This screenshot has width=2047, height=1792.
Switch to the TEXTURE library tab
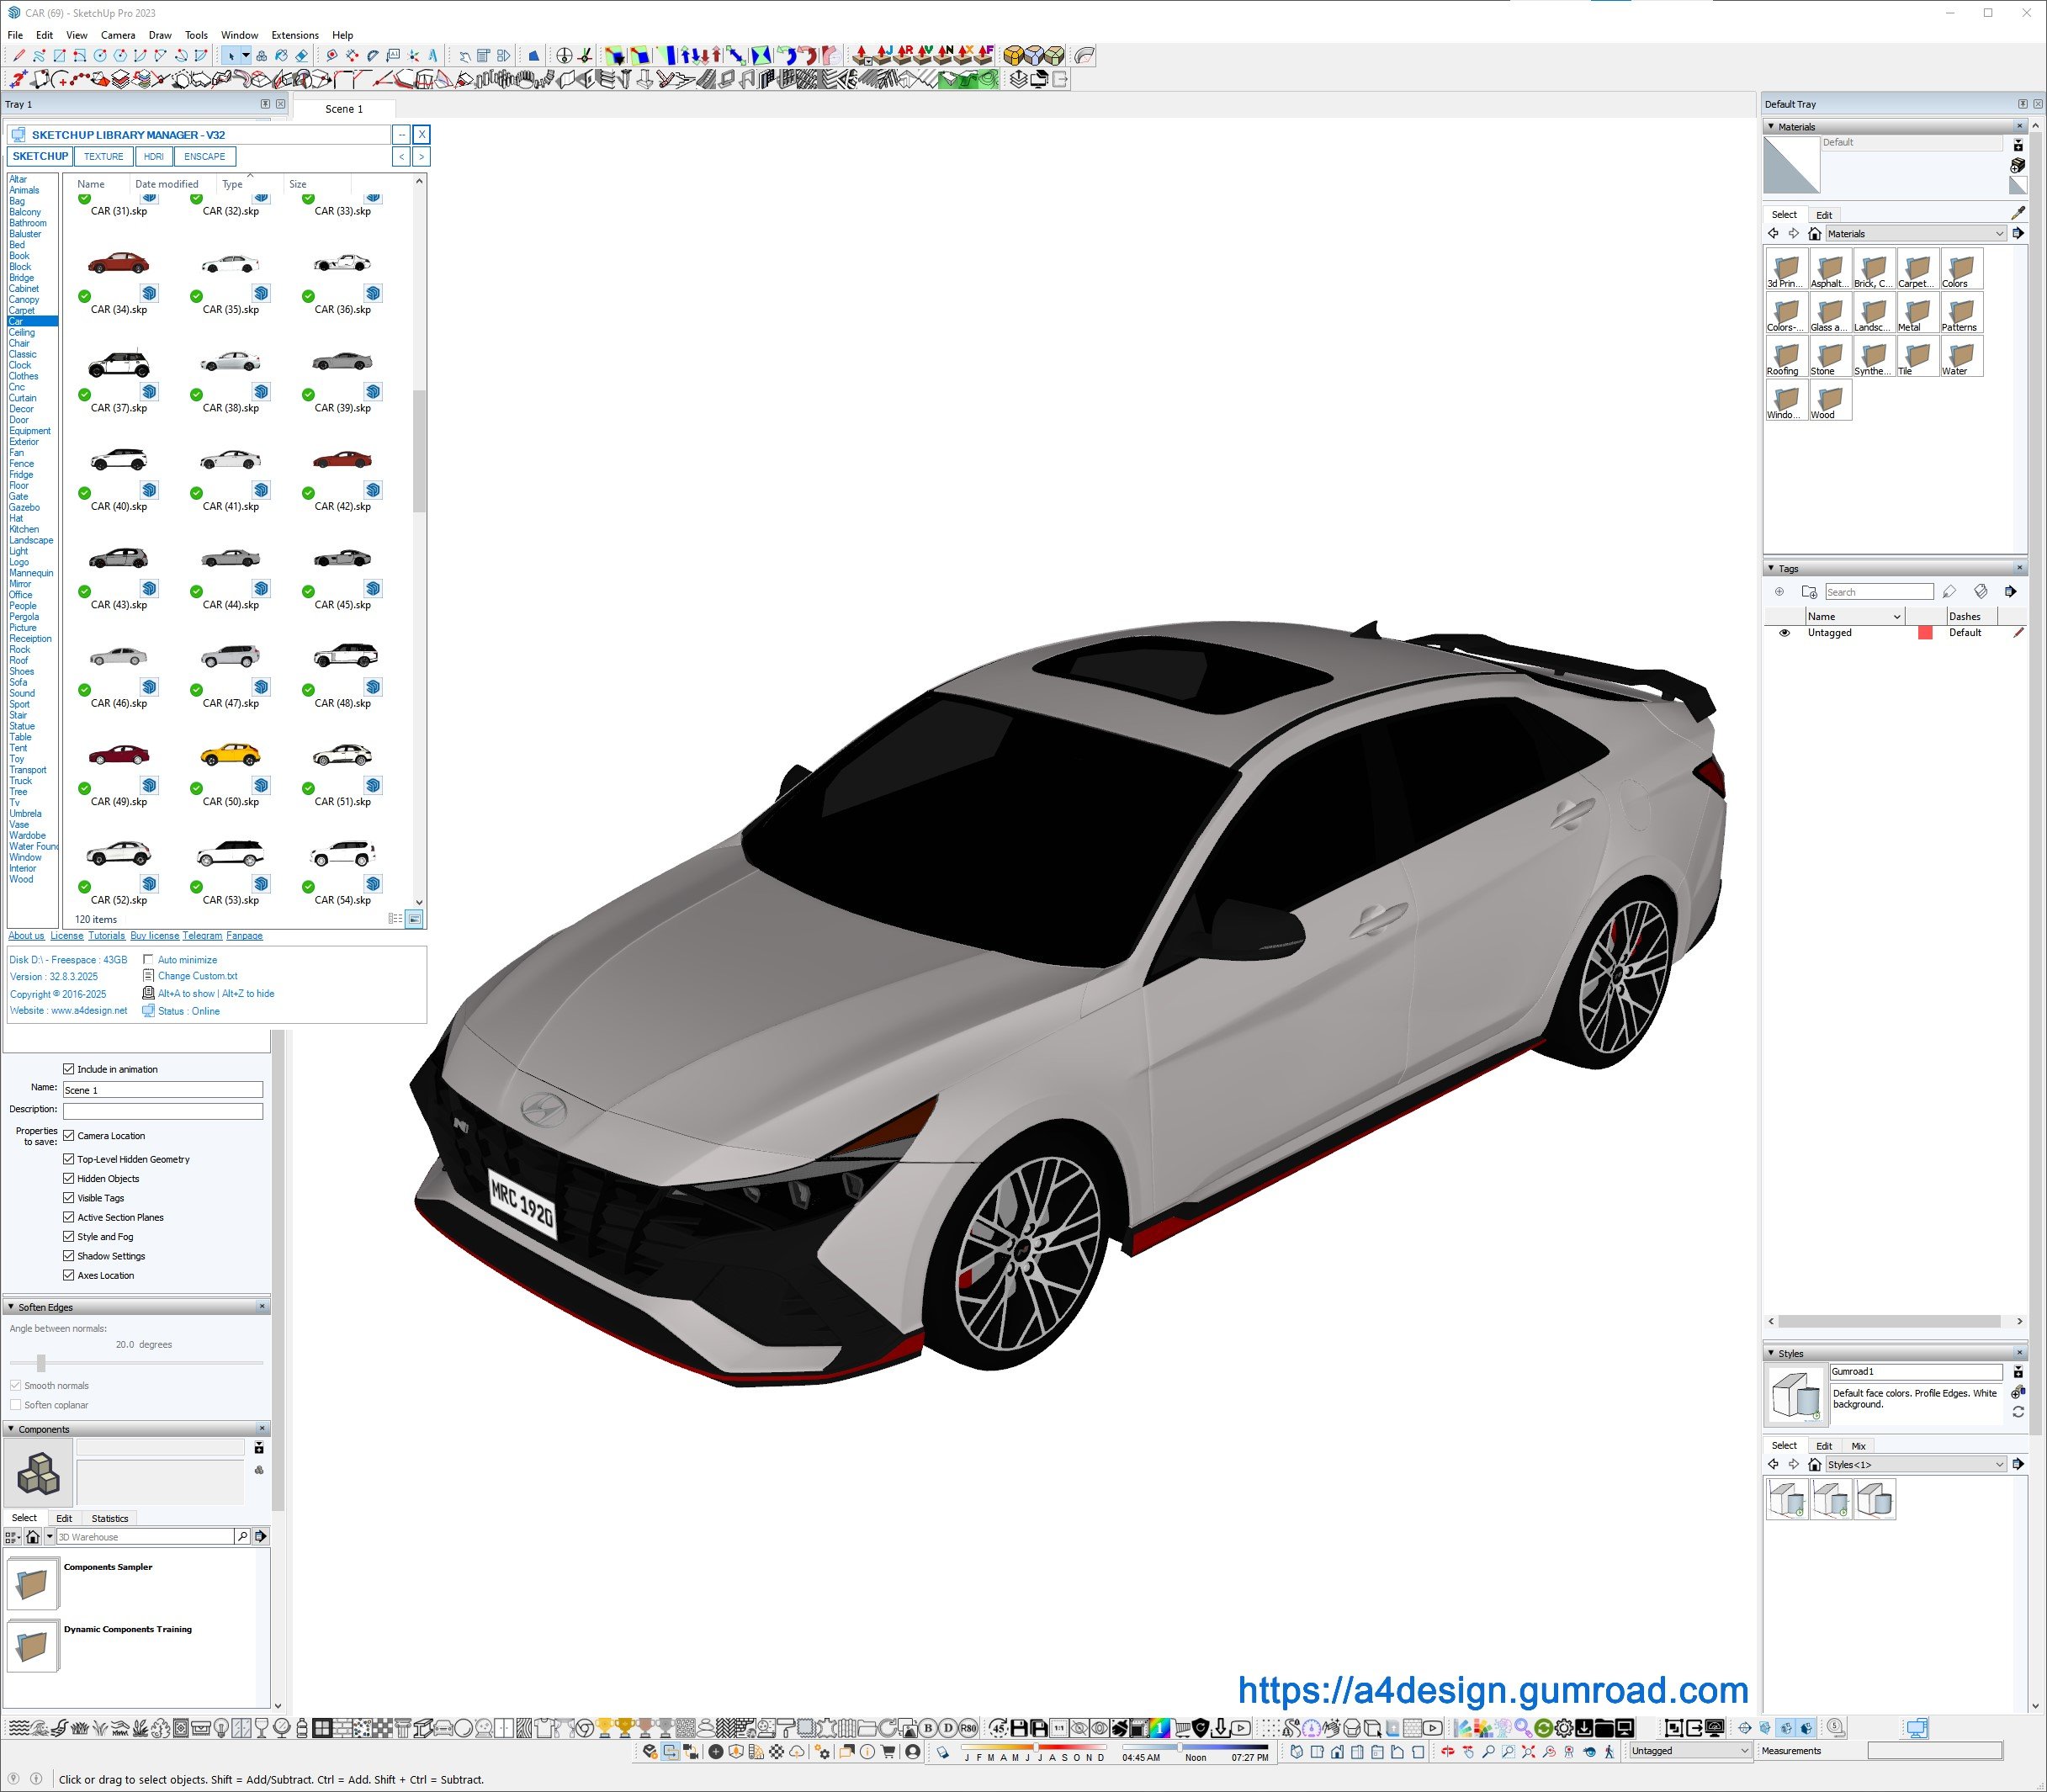[x=103, y=157]
